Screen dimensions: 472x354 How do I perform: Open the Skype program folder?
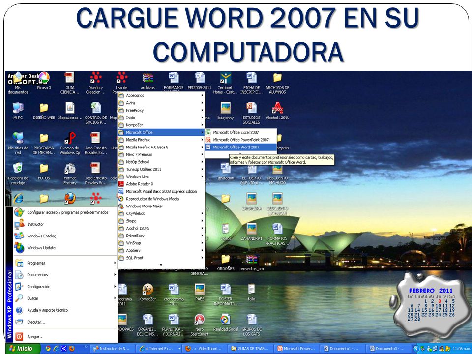[161, 221]
